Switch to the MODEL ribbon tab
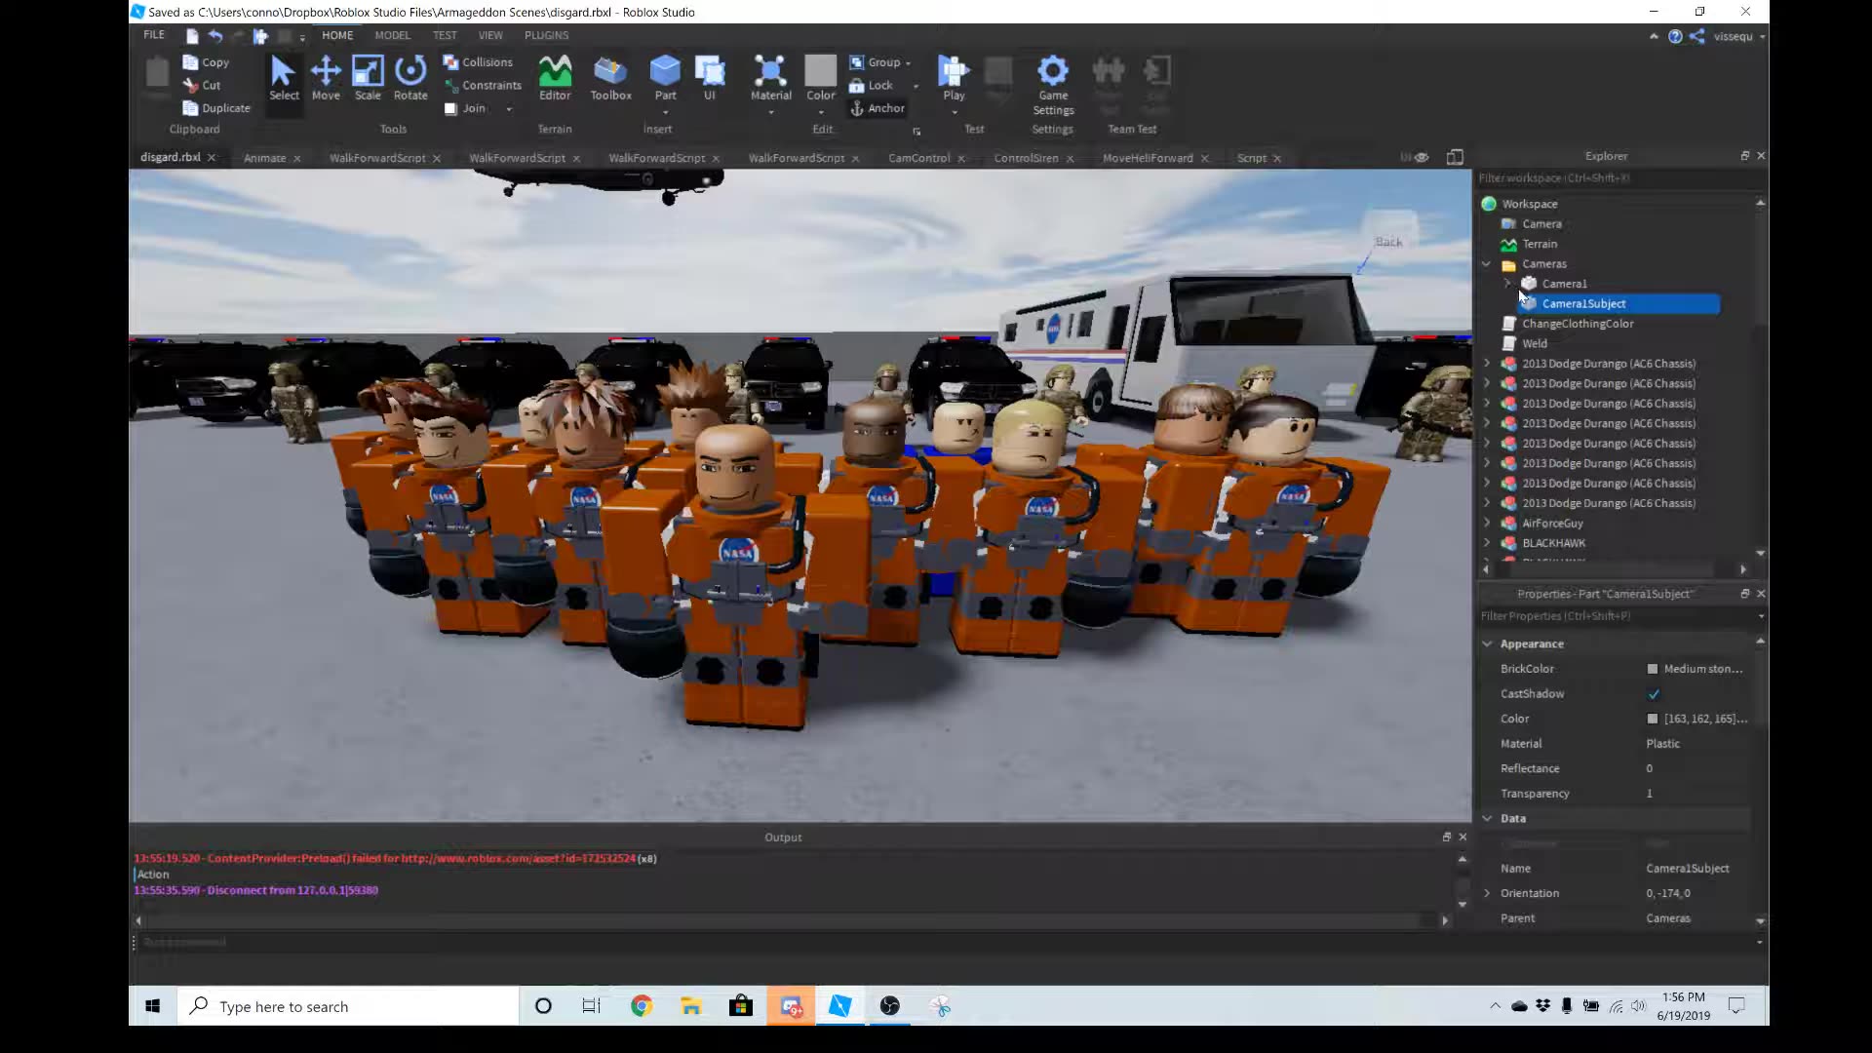This screenshot has width=1872, height=1053. point(392,35)
